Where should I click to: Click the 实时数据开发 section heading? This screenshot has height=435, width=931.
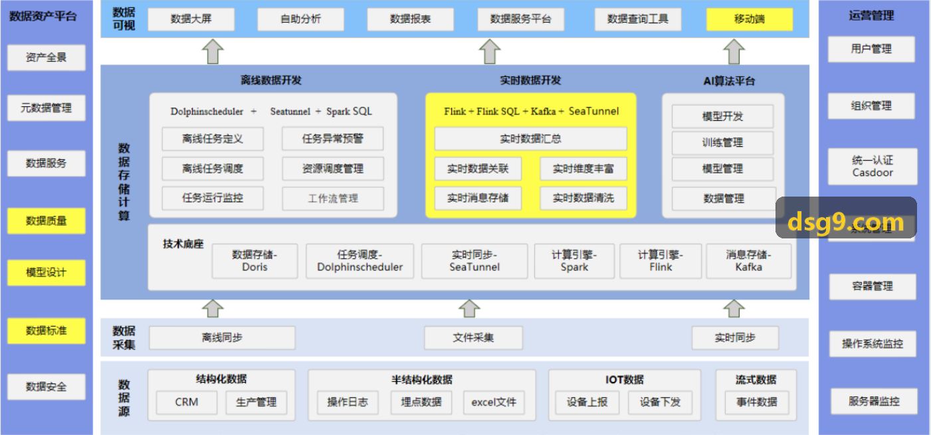coord(530,80)
